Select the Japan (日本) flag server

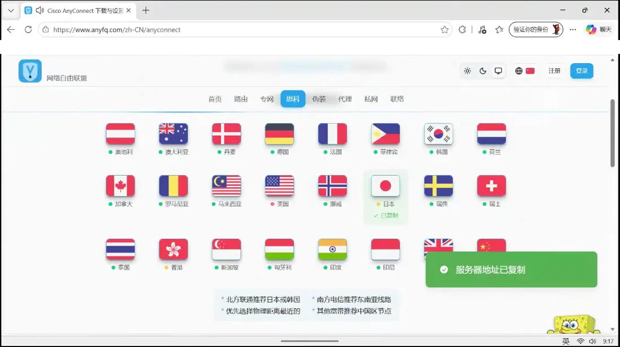point(386,186)
